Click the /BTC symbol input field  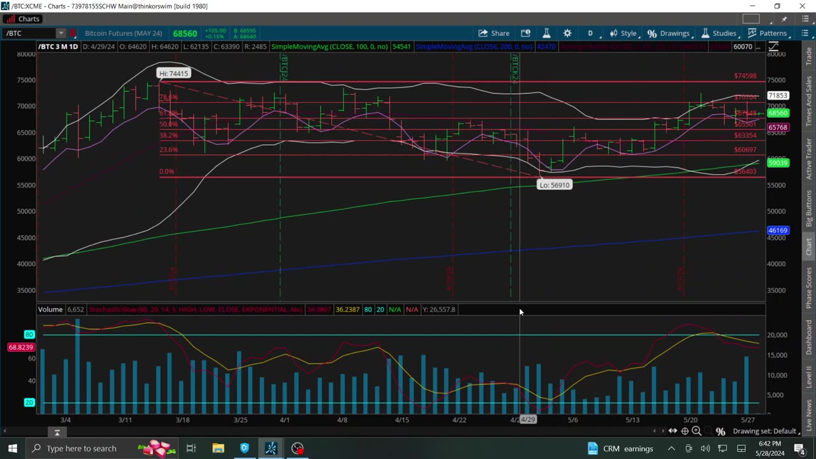point(29,33)
